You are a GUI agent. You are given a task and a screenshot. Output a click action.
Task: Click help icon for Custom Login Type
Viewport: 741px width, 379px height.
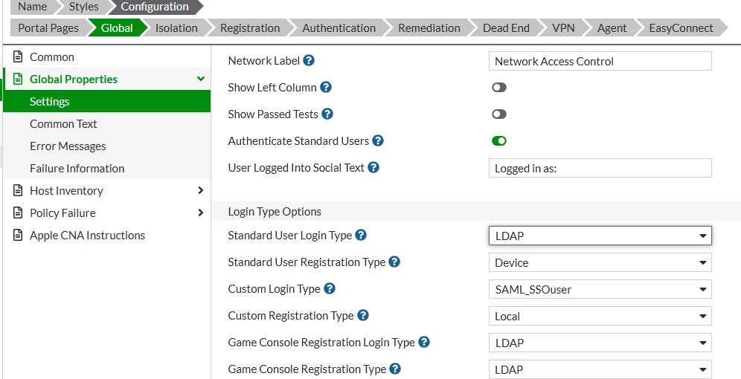330,288
